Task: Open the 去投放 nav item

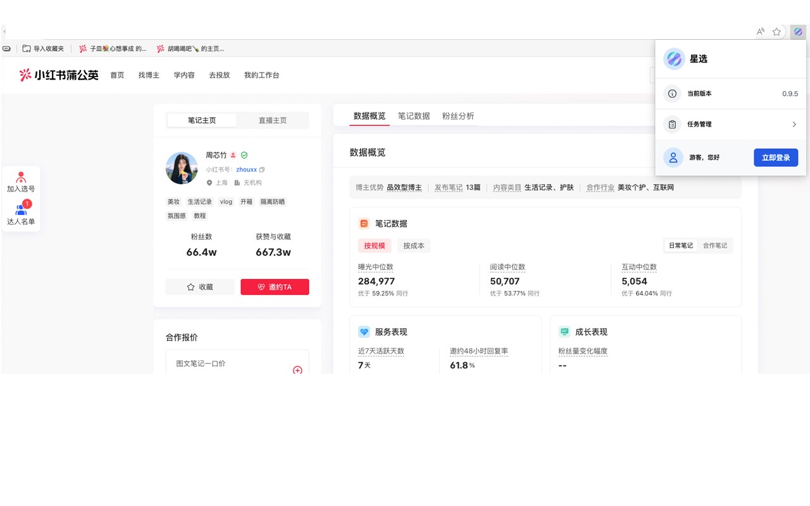Action: point(220,75)
